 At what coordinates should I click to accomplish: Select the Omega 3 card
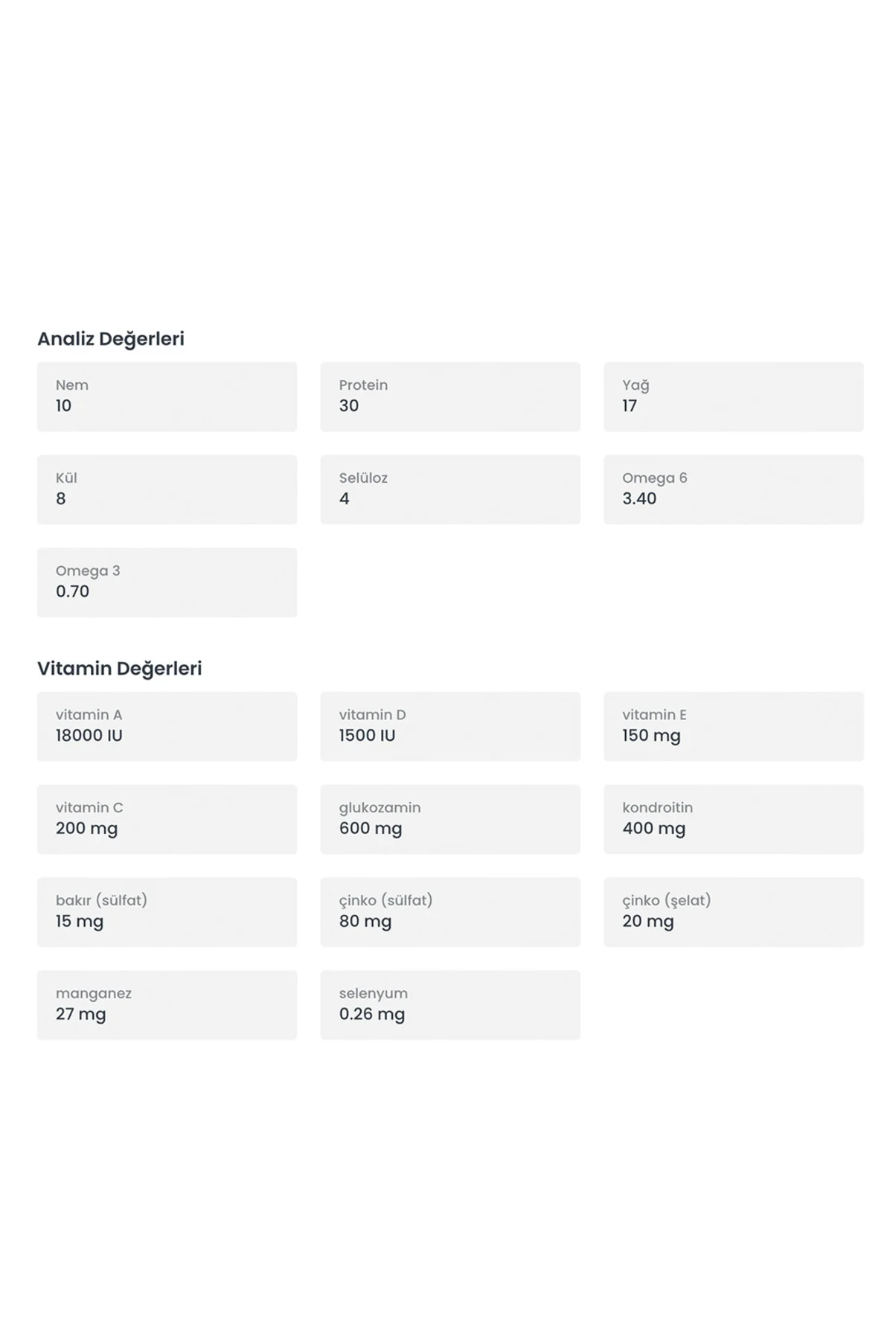click(x=167, y=582)
